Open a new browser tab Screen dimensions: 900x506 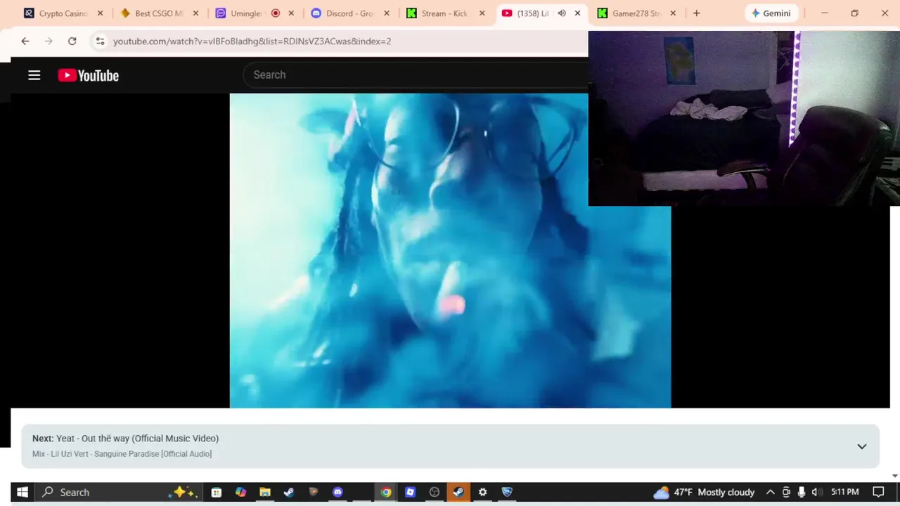(x=696, y=13)
